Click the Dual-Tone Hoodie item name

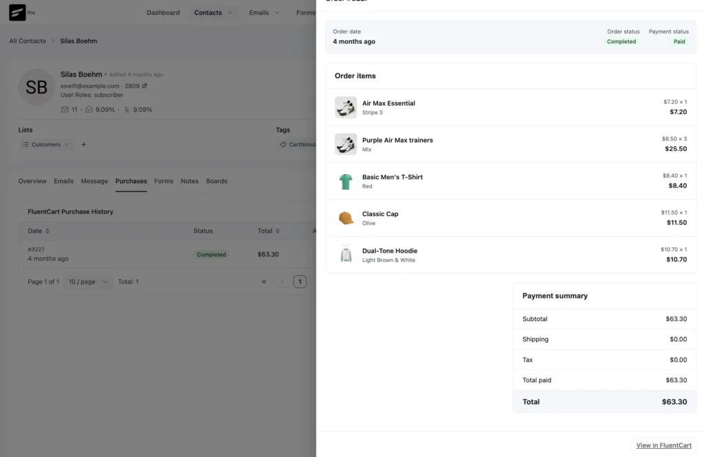tap(390, 251)
